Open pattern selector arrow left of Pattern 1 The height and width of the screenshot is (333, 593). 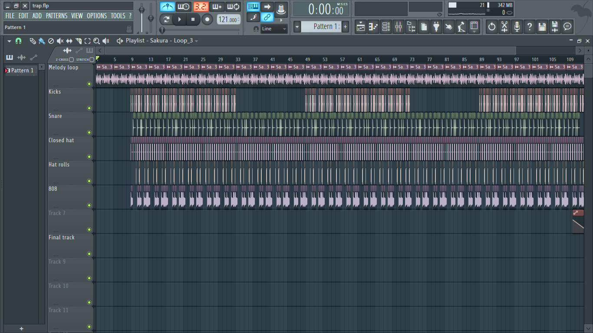297,26
